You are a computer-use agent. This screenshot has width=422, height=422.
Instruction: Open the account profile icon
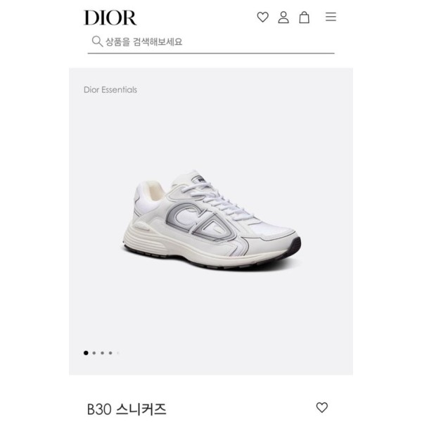pos(283,17)
